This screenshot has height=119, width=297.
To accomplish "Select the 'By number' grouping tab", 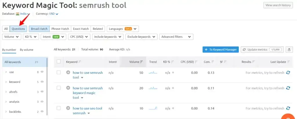I will pos(9,50).
